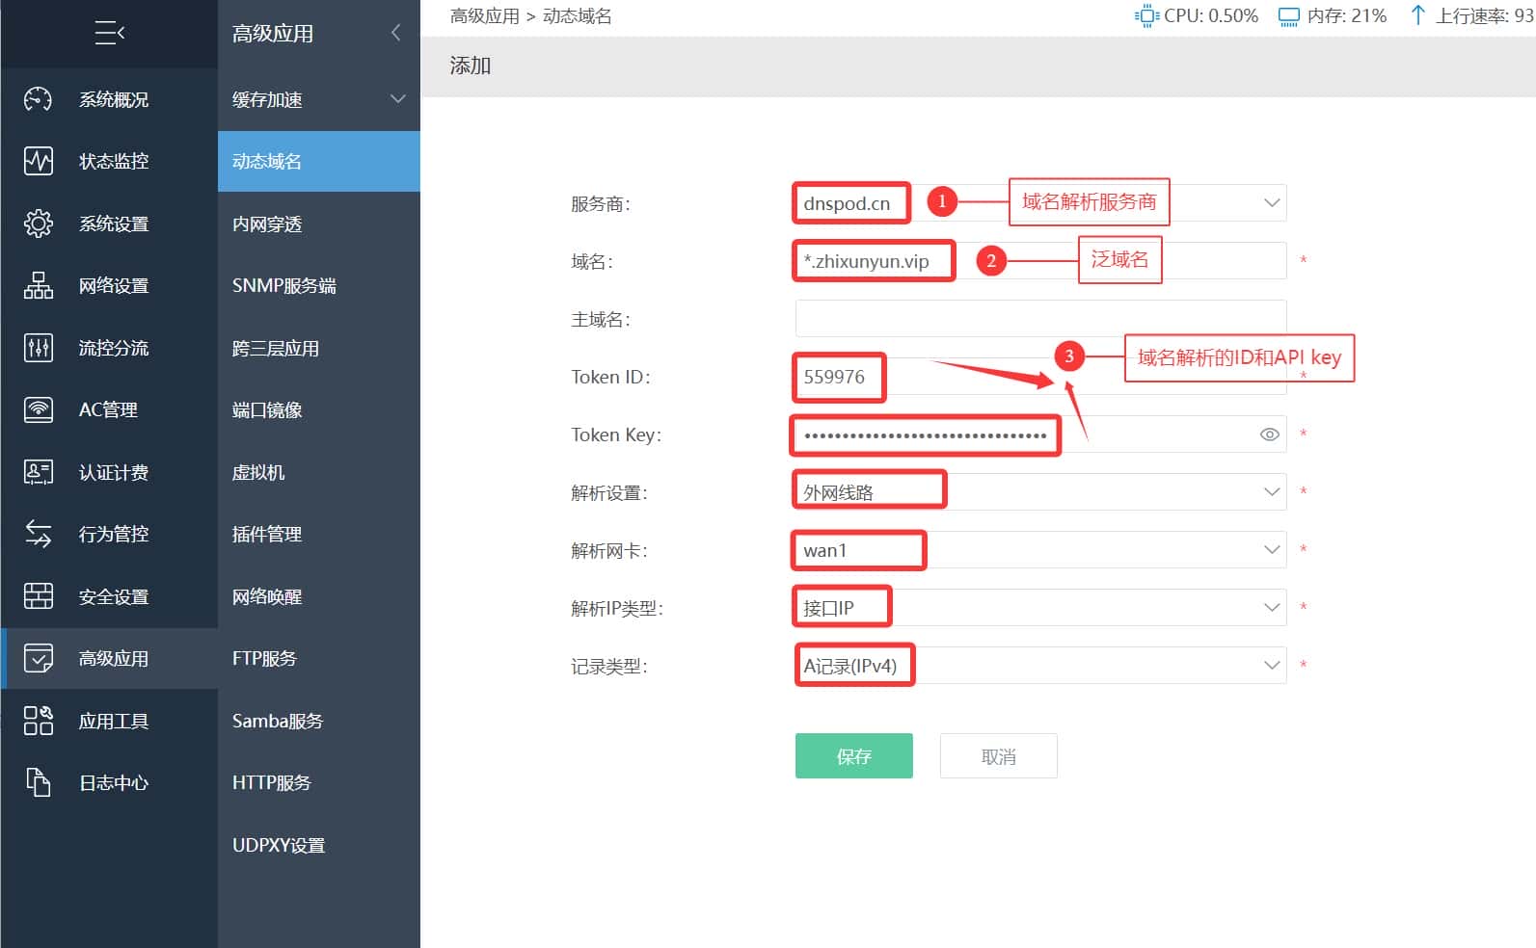This screenshot has height=948, width=1536.
Task: Open the 记录类型 dropdown
Action: (1271, 666)
